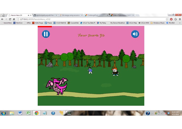Open the Windows Start menu orb

[3, 113]
